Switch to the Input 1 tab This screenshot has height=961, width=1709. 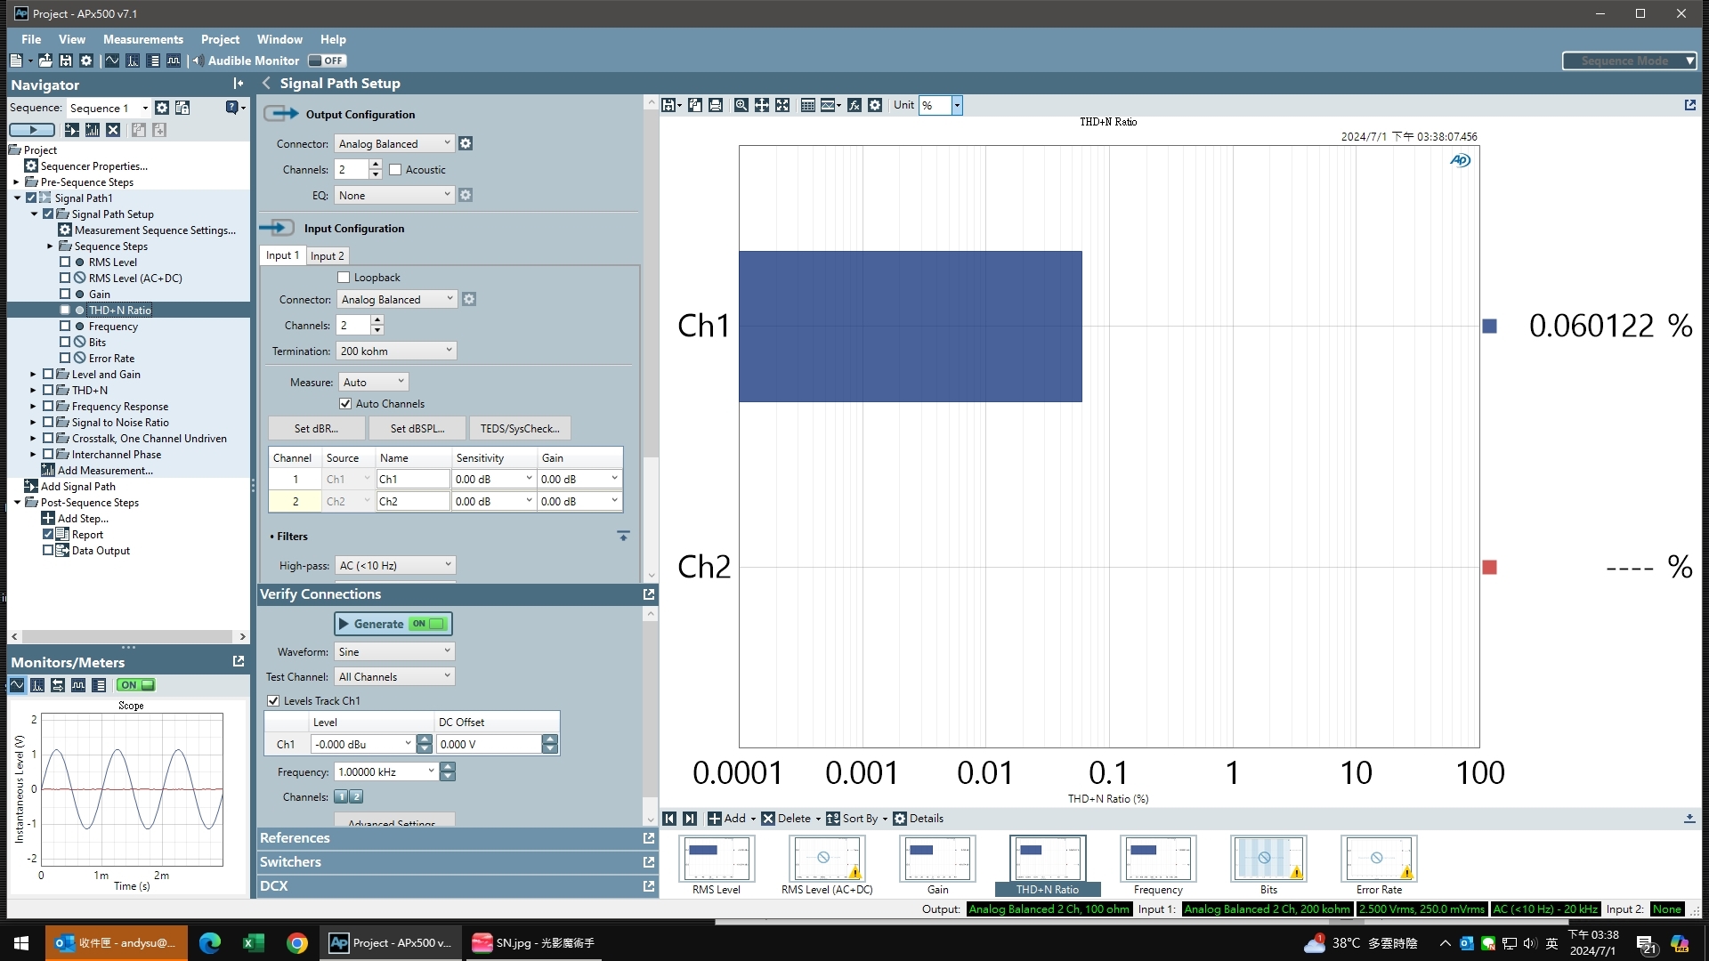282,255
